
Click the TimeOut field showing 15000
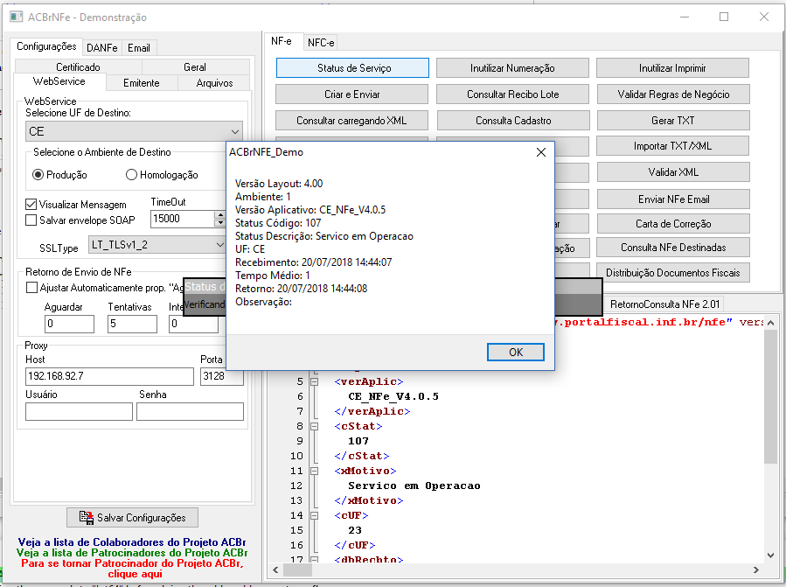(x=183, y=219)
